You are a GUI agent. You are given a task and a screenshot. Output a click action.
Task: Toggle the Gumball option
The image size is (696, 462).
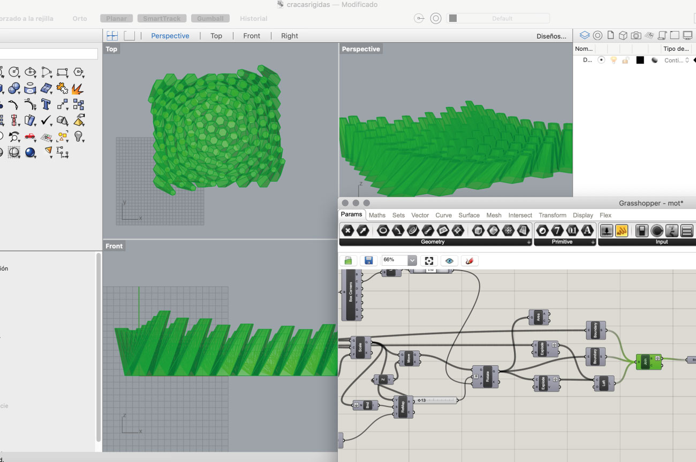pyautogui.click(x=210, y=18)
